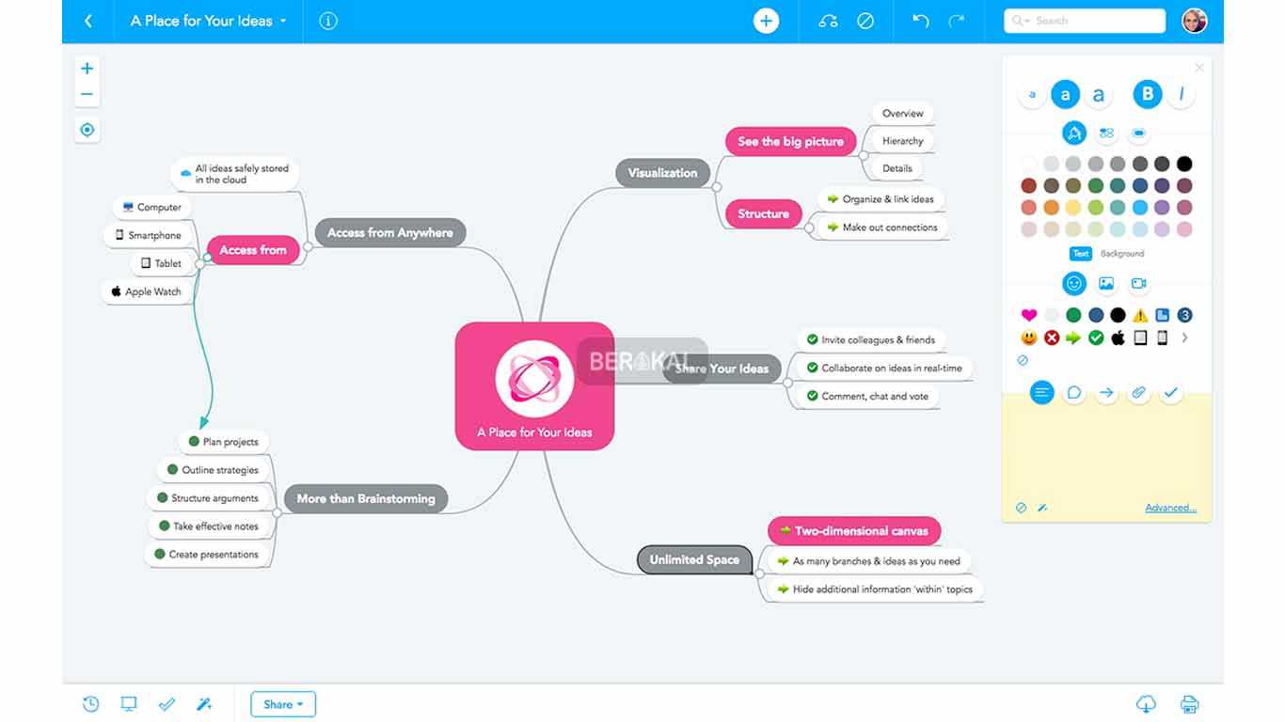The width and height of the screenshot is (1285, 722).
Task: Add a new topic with the plus button
Action: tap(766, 21)
